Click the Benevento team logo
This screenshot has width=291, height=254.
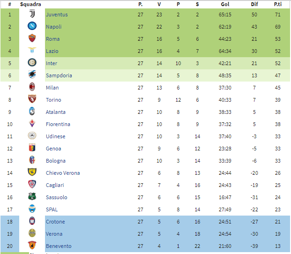[32, 245]
